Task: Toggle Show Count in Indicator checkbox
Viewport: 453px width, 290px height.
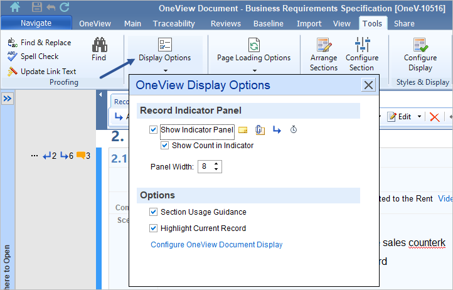Action: point(164,145)
